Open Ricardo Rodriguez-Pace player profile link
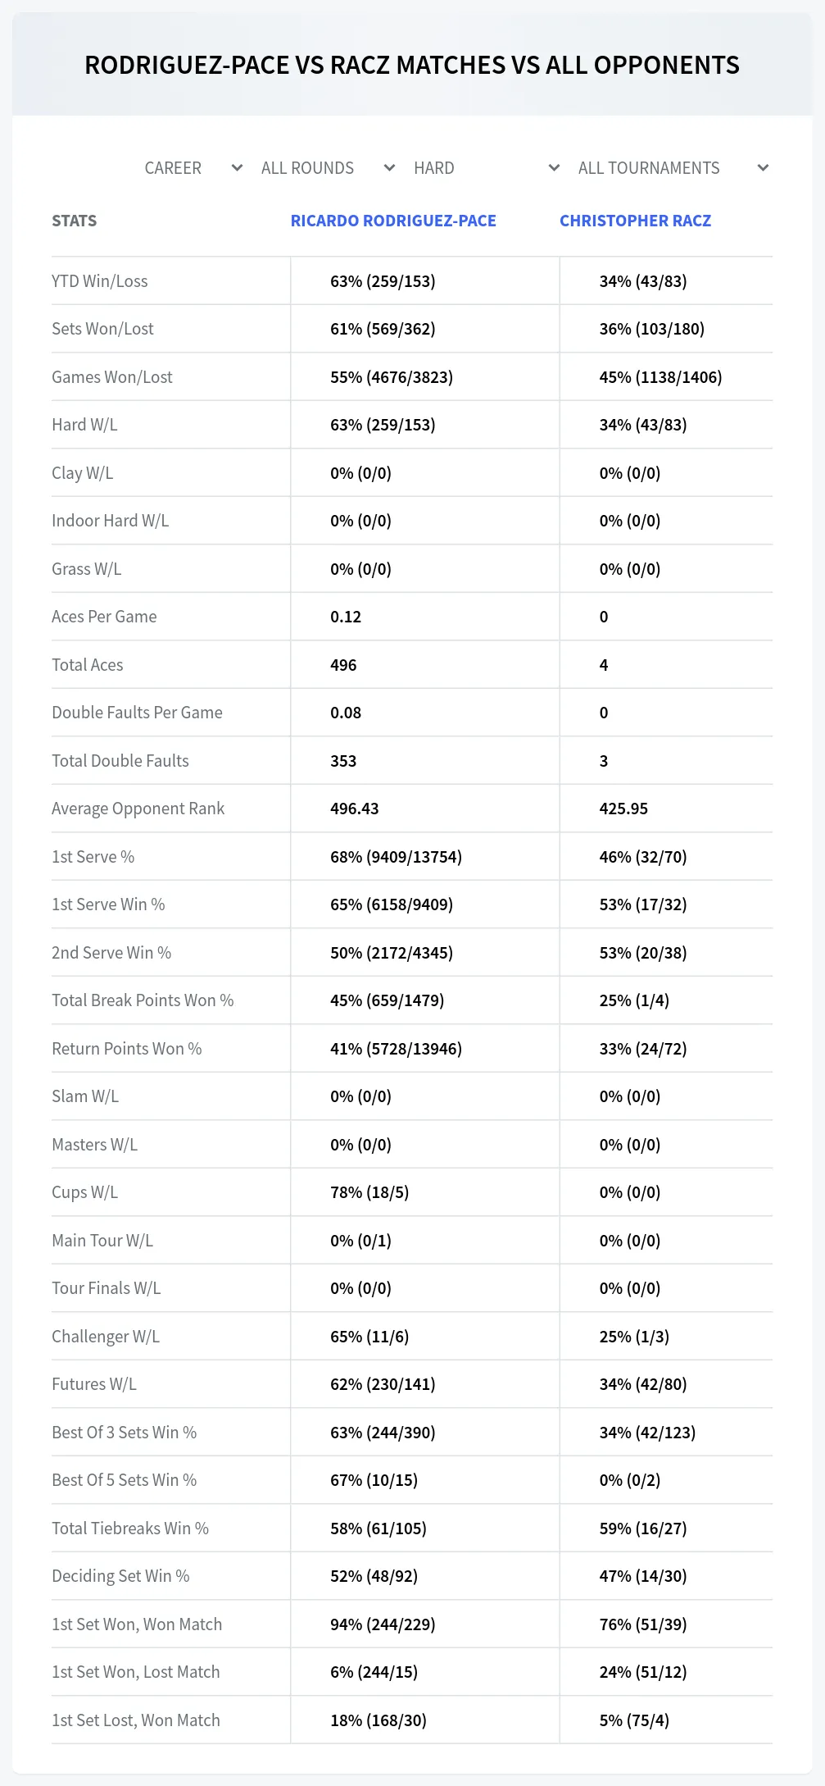 pyautogui.click(x=393, y=221)
